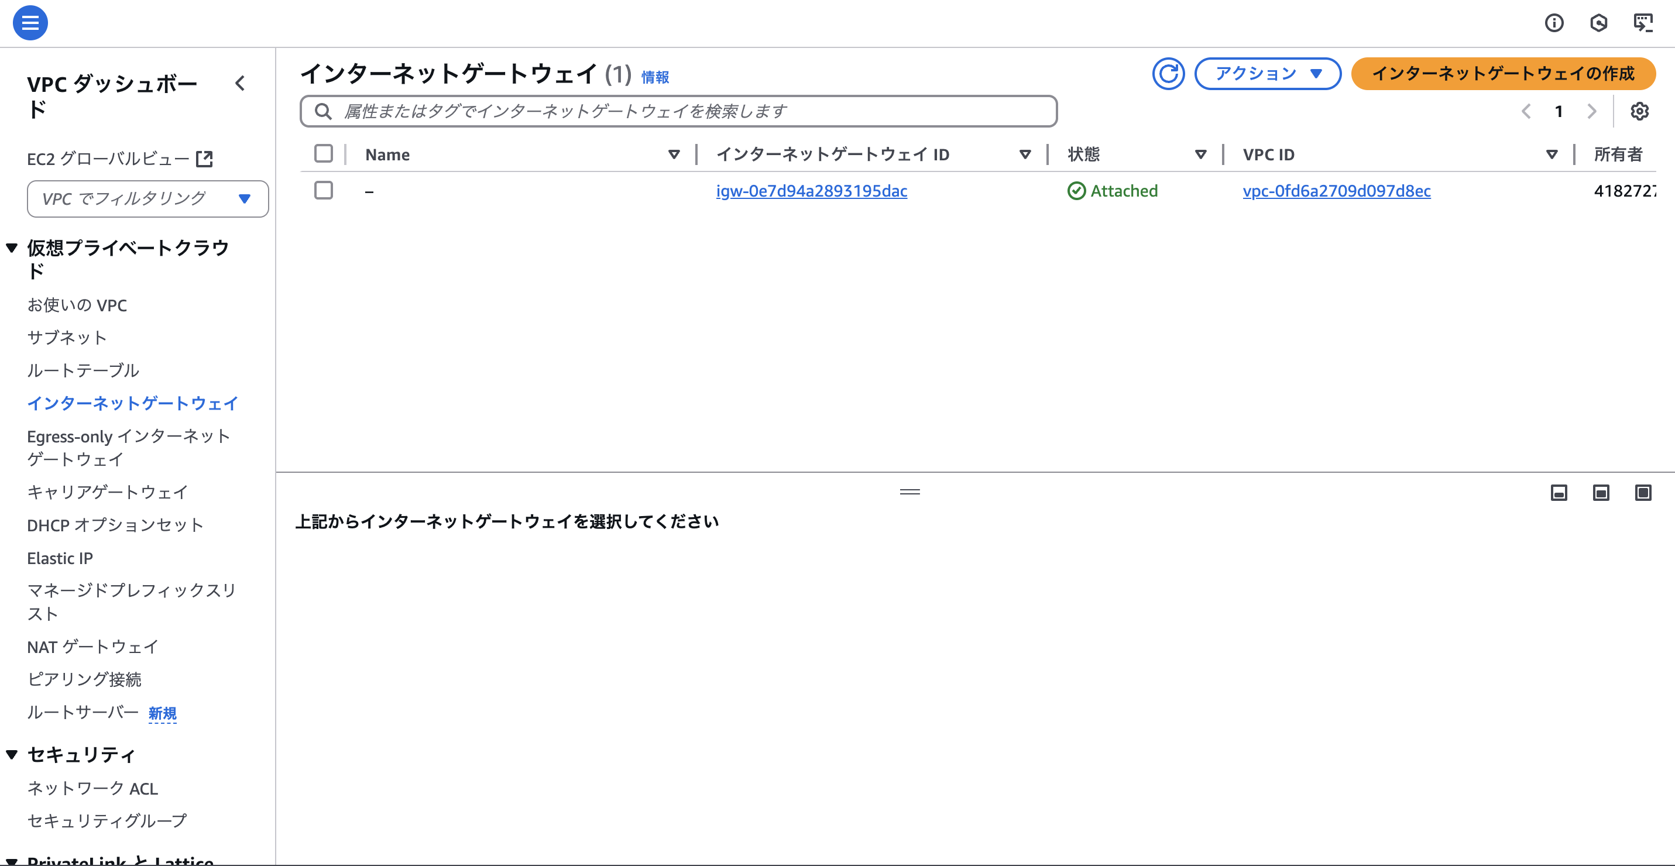Collapse the VPC dashboard sidebar
Image resolution: width=1675 pixels, height=866 pixels.
coord(240,83)
